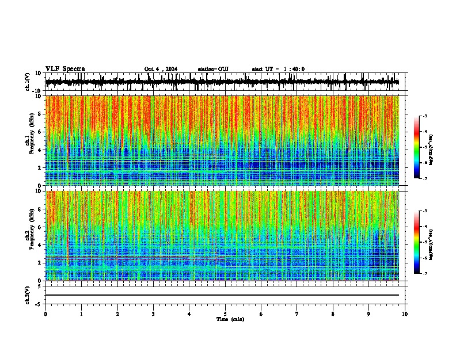Click the ch.2 spectrogram color scale bar

(x=417, y=242)
